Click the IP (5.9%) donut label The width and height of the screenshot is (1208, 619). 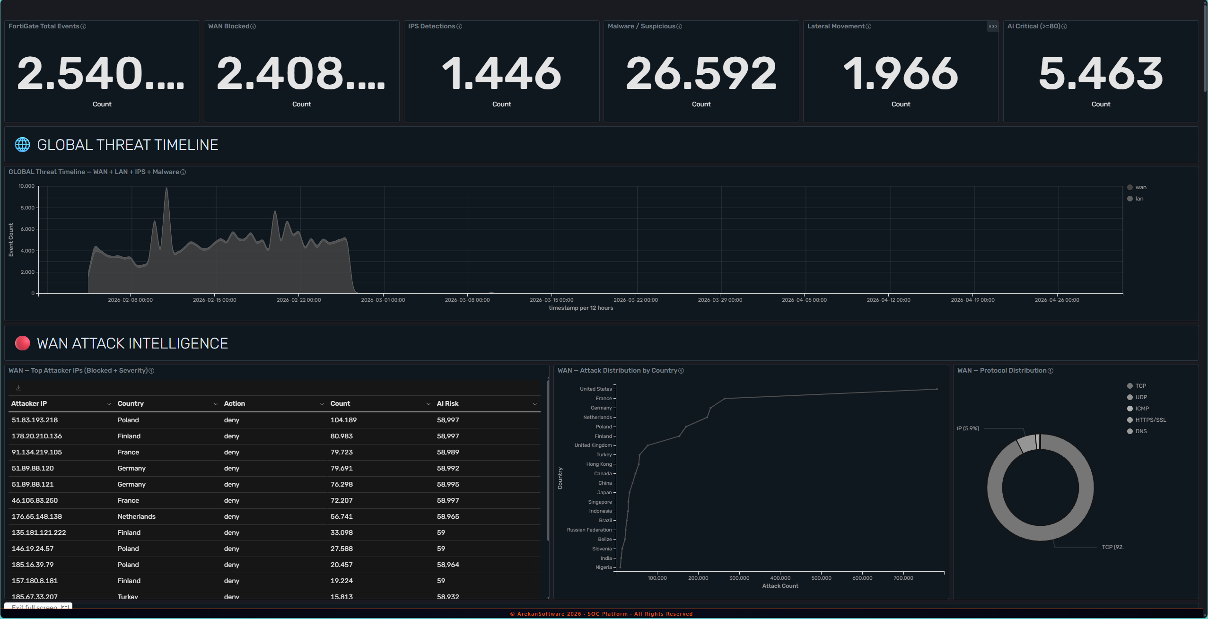968,428
